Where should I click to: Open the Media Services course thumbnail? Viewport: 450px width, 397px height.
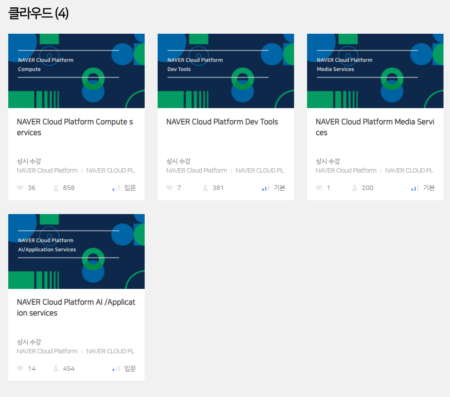(x=376, y=71)
